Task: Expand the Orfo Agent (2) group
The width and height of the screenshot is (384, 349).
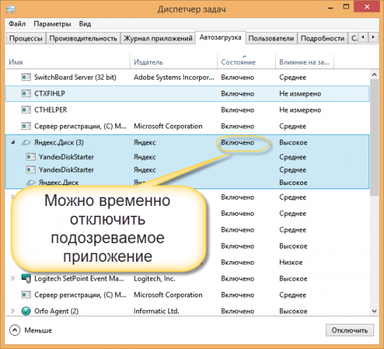Action: 13,311
